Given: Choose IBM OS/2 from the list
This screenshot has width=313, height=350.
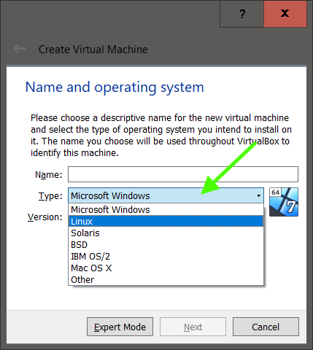Looking at the screenshot, I should pos(166,256).
